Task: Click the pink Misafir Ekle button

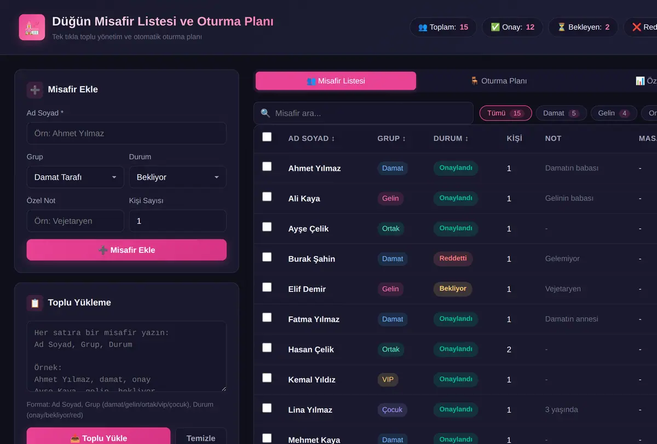Action: pyautogui.click(x=126, y=250)
